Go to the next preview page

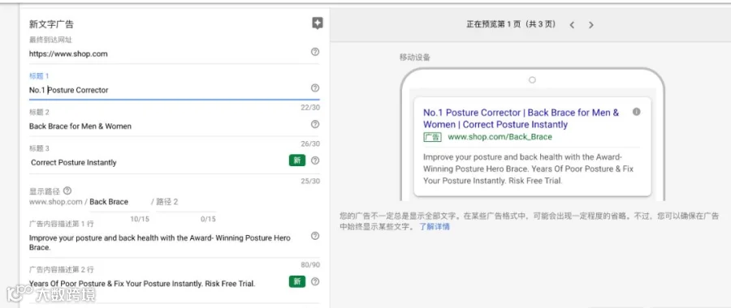point(590,24)
